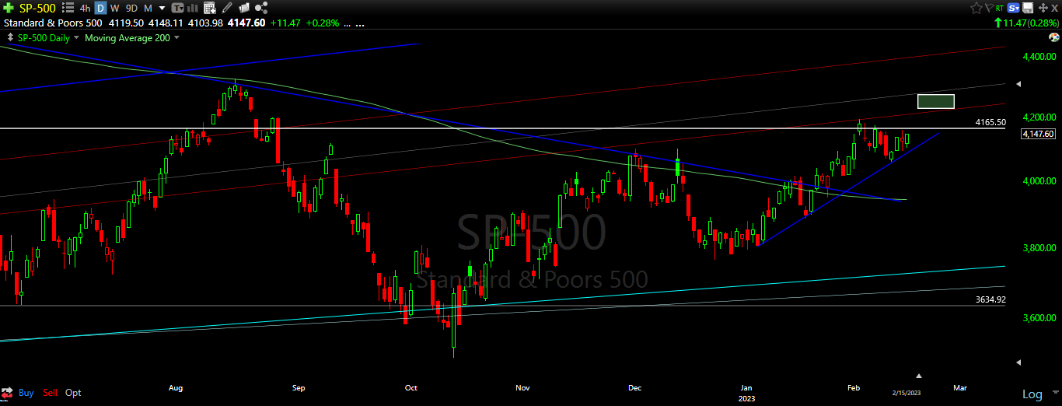Click the open price 4119.50

point(126,23)
